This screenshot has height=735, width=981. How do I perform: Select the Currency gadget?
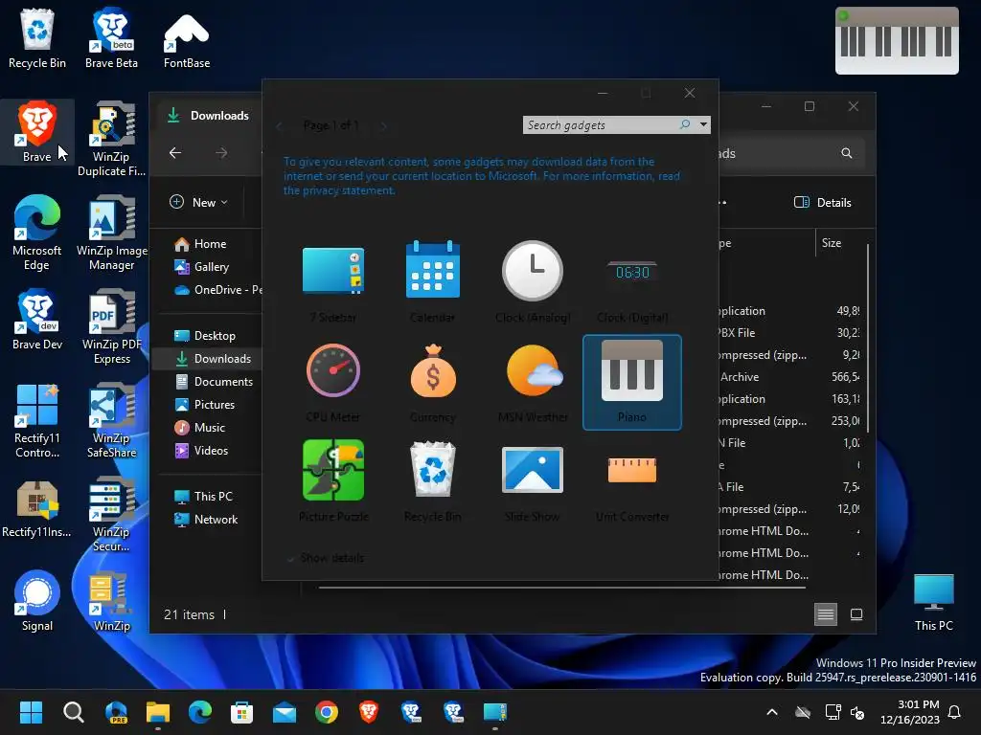pos(432,383)
